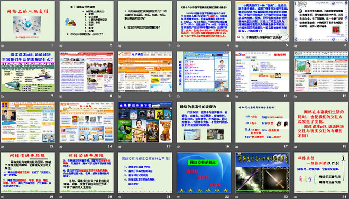The width and height of the screenshot is (349, 199).
Task: Select slide 8 news website screenshot thumbnail
Action: 86,71
